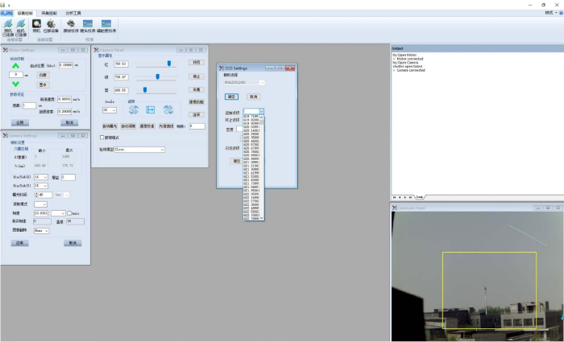Open the second ribbon tab
Screen dimensions: 564x342
(x=48, y=14)
